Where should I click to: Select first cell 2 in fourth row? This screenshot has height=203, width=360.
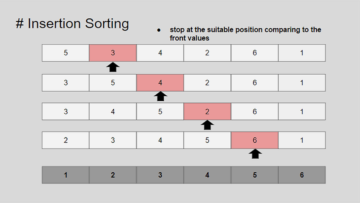click(x=65, y=140)
